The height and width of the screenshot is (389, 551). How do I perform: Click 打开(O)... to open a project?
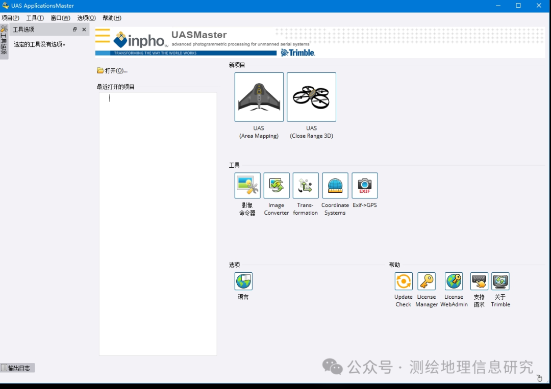click(112, 70)
